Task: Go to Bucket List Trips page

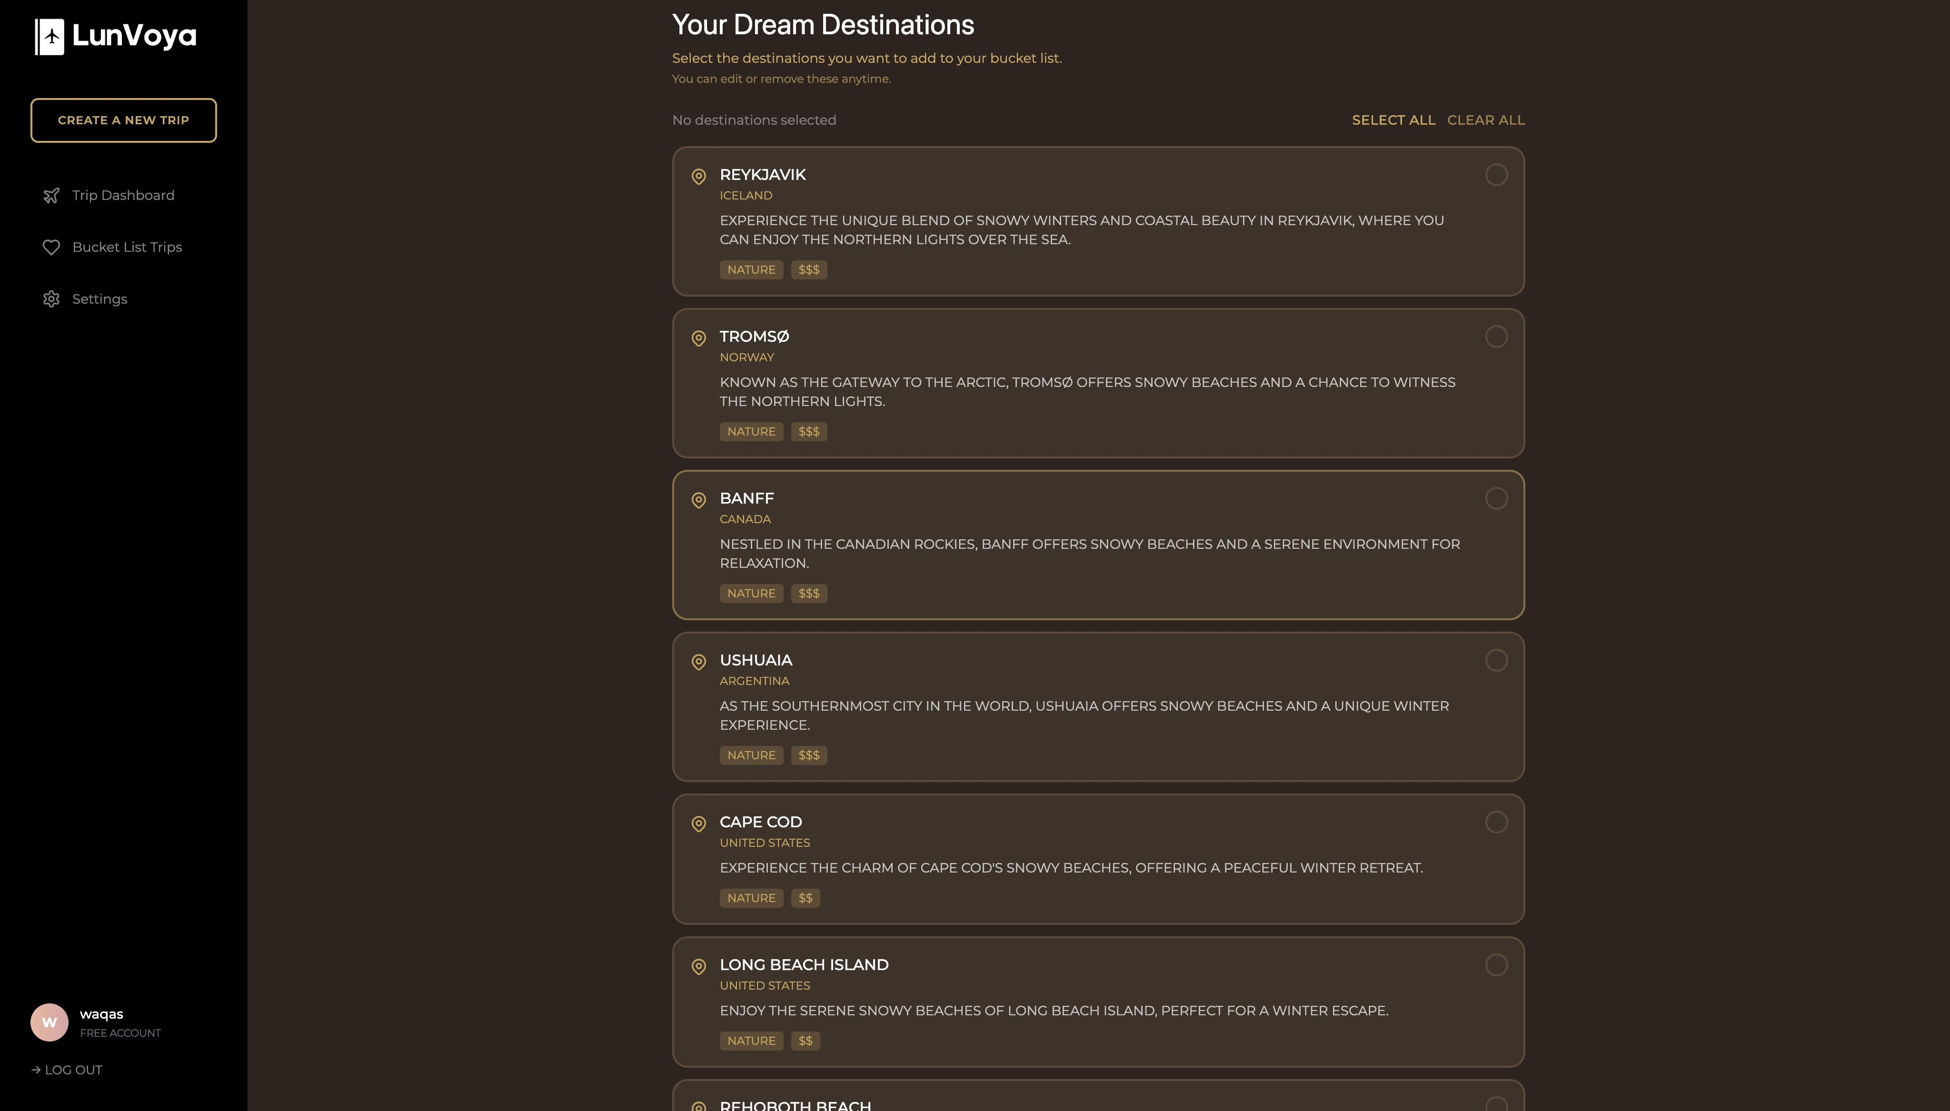Action: point(127,247)
